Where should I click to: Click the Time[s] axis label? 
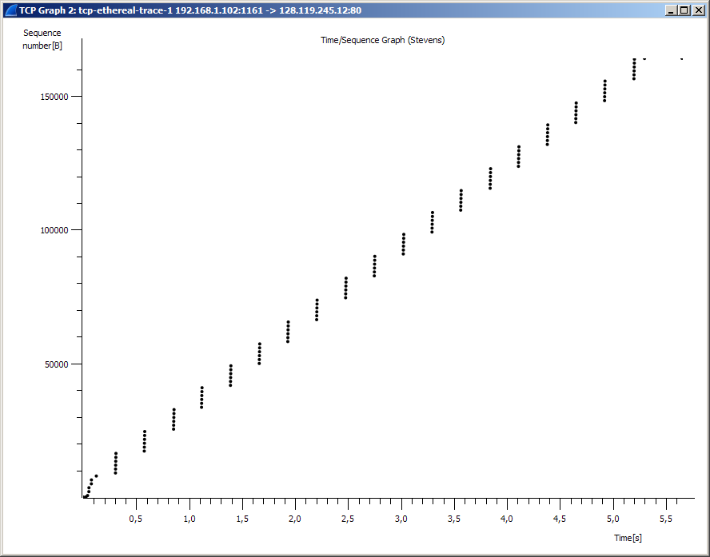pos(628,538)
